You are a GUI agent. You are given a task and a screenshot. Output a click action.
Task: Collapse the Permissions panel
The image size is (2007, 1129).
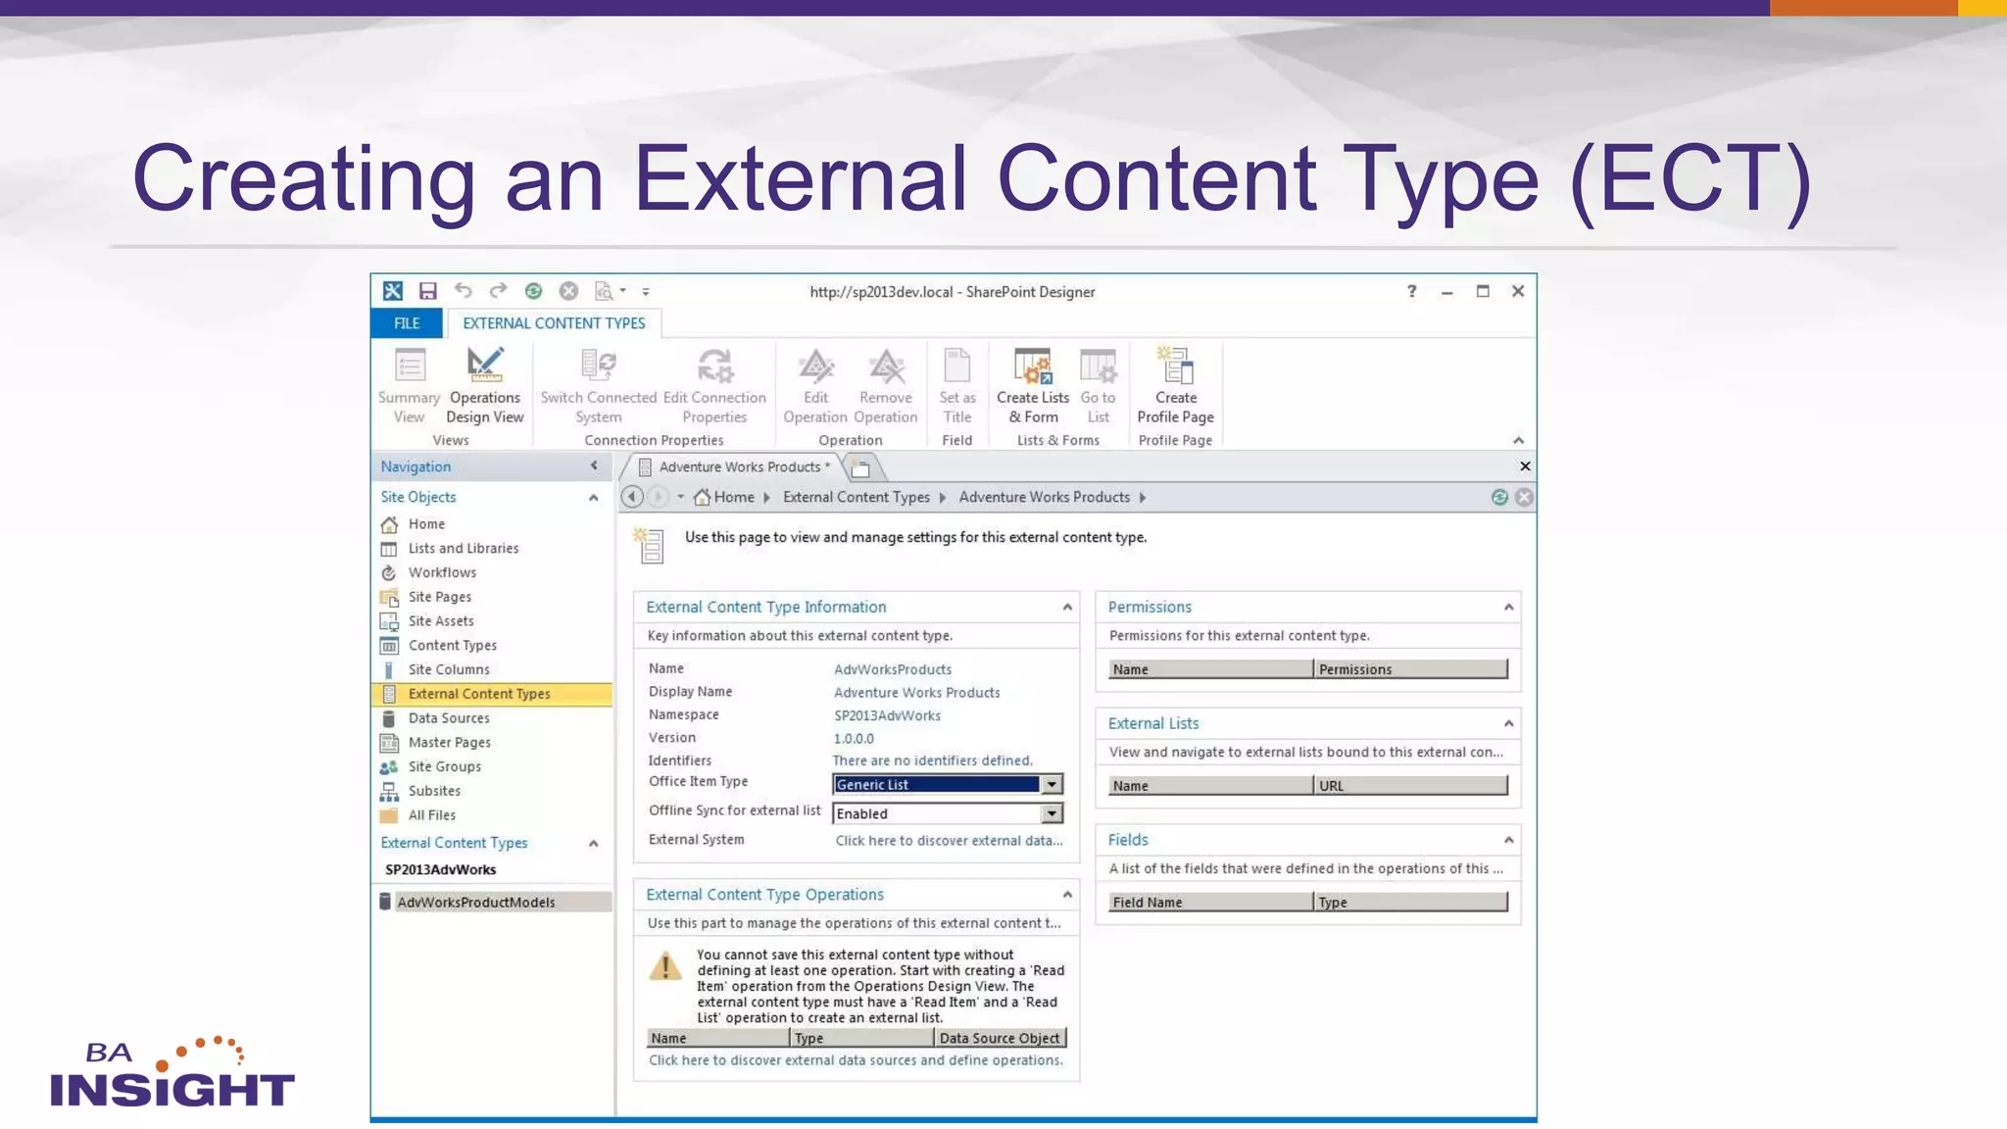pyautogui.click(x=1509, y=608)
